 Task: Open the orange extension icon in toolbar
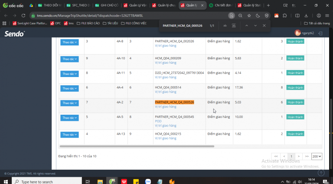(276, 16)
